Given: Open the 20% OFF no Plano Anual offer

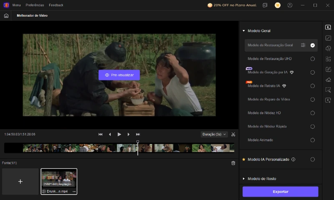Looking at the screenshot, I should click(232, 5).
